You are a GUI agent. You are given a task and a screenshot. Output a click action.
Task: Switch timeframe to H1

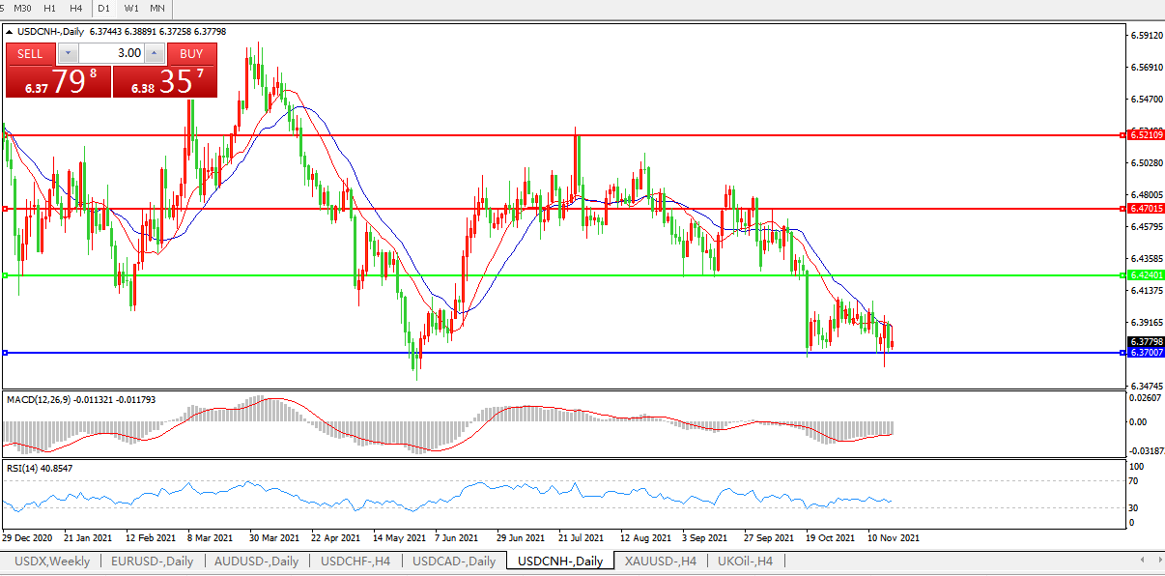coord(49,9)
